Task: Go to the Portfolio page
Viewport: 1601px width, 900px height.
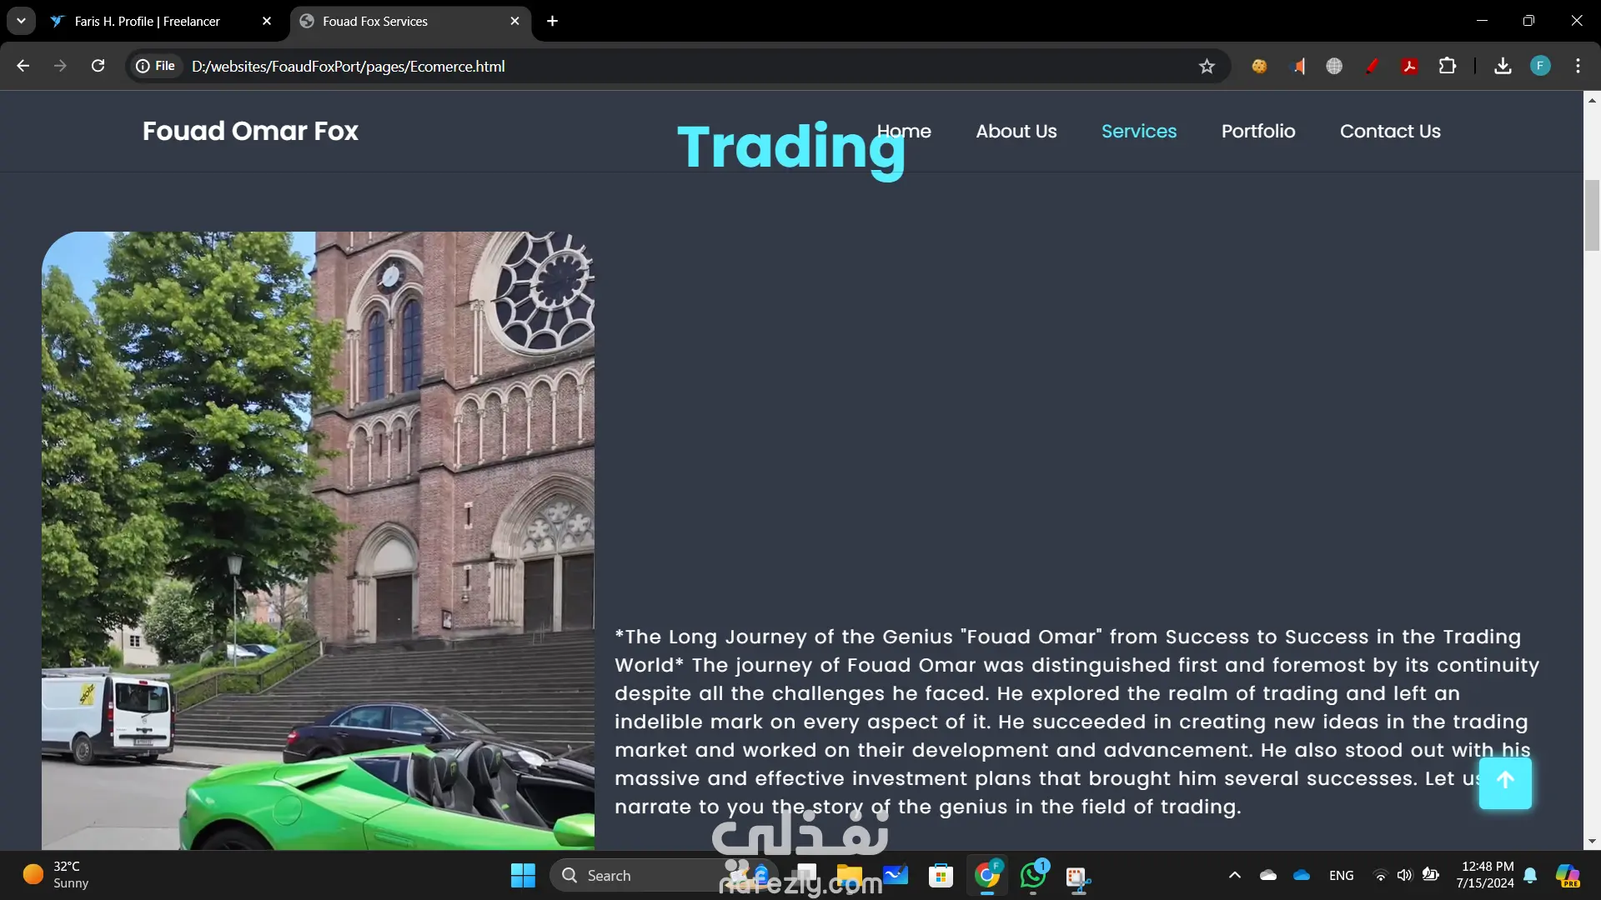Action: click(1257, 132)
